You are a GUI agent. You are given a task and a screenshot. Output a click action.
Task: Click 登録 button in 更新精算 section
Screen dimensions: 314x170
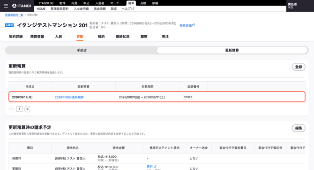(x=299, y=67)
